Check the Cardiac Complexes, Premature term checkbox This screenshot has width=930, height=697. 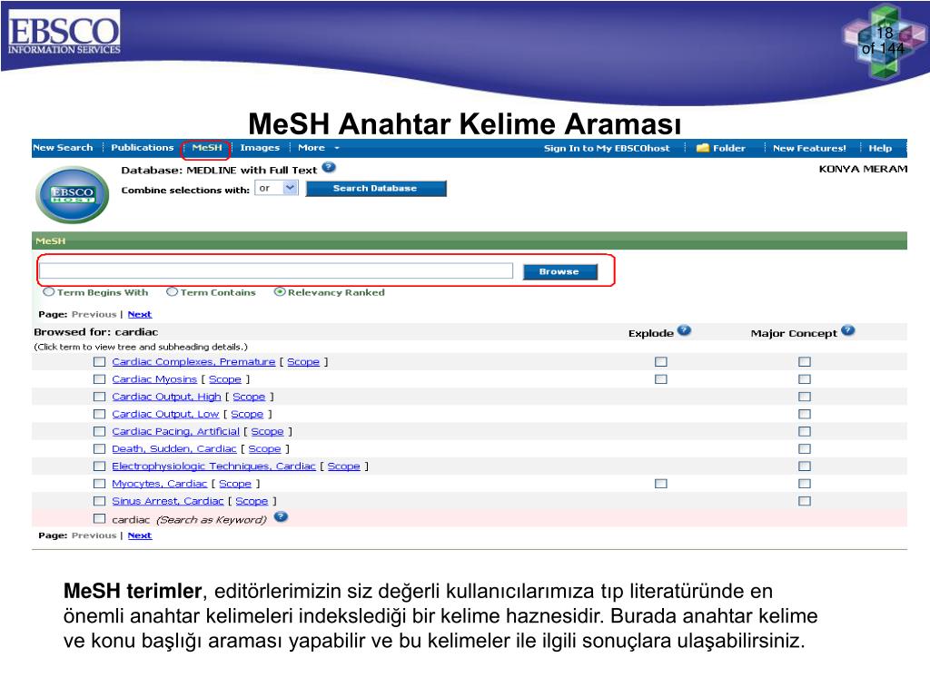[100, 361]
